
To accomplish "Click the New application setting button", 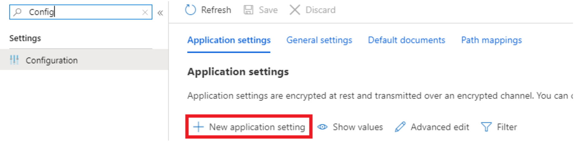I will (x=249, y=127).
